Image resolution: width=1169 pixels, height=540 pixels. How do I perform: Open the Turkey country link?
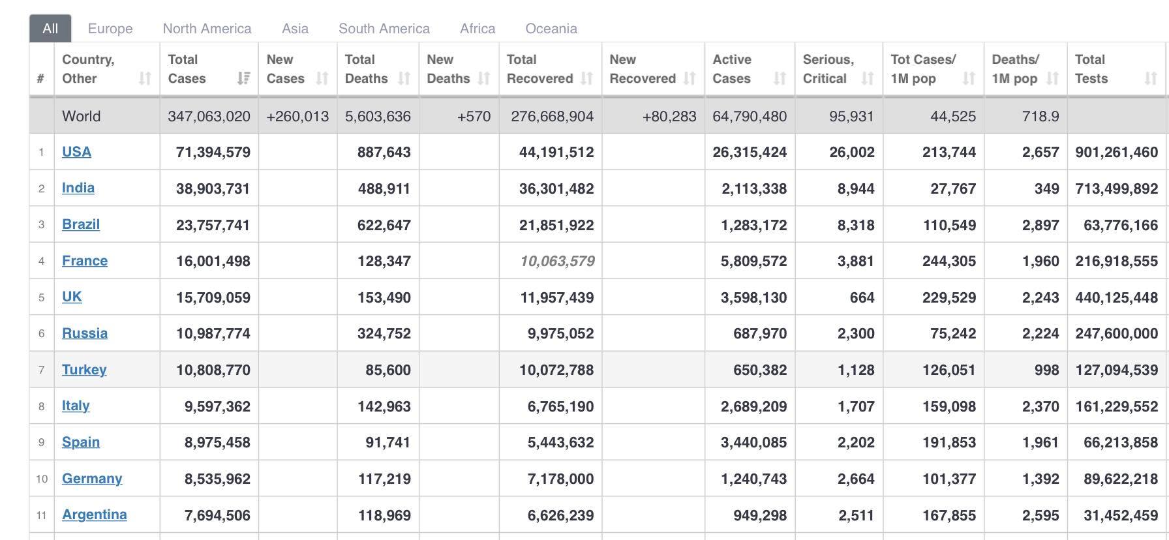(x=84, y=370)
